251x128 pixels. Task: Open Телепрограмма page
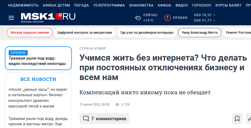click(x=109, y=5)
